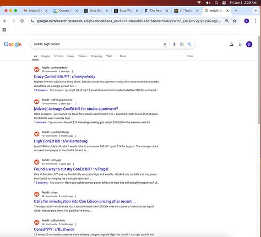Open more options for r/williamsburg result
The width and height of the screenshot is (261, 237).
coord(75,136)
